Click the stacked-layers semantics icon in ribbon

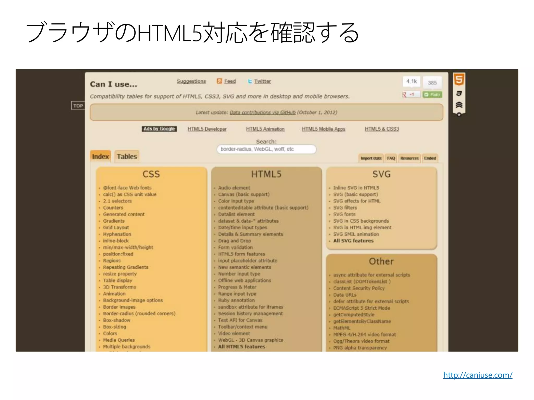click(459, 105)
